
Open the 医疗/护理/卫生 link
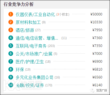[x=30, y=62]
